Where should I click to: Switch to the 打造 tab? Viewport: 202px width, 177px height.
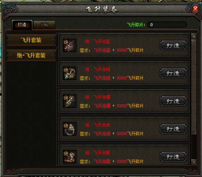[22, 25]
